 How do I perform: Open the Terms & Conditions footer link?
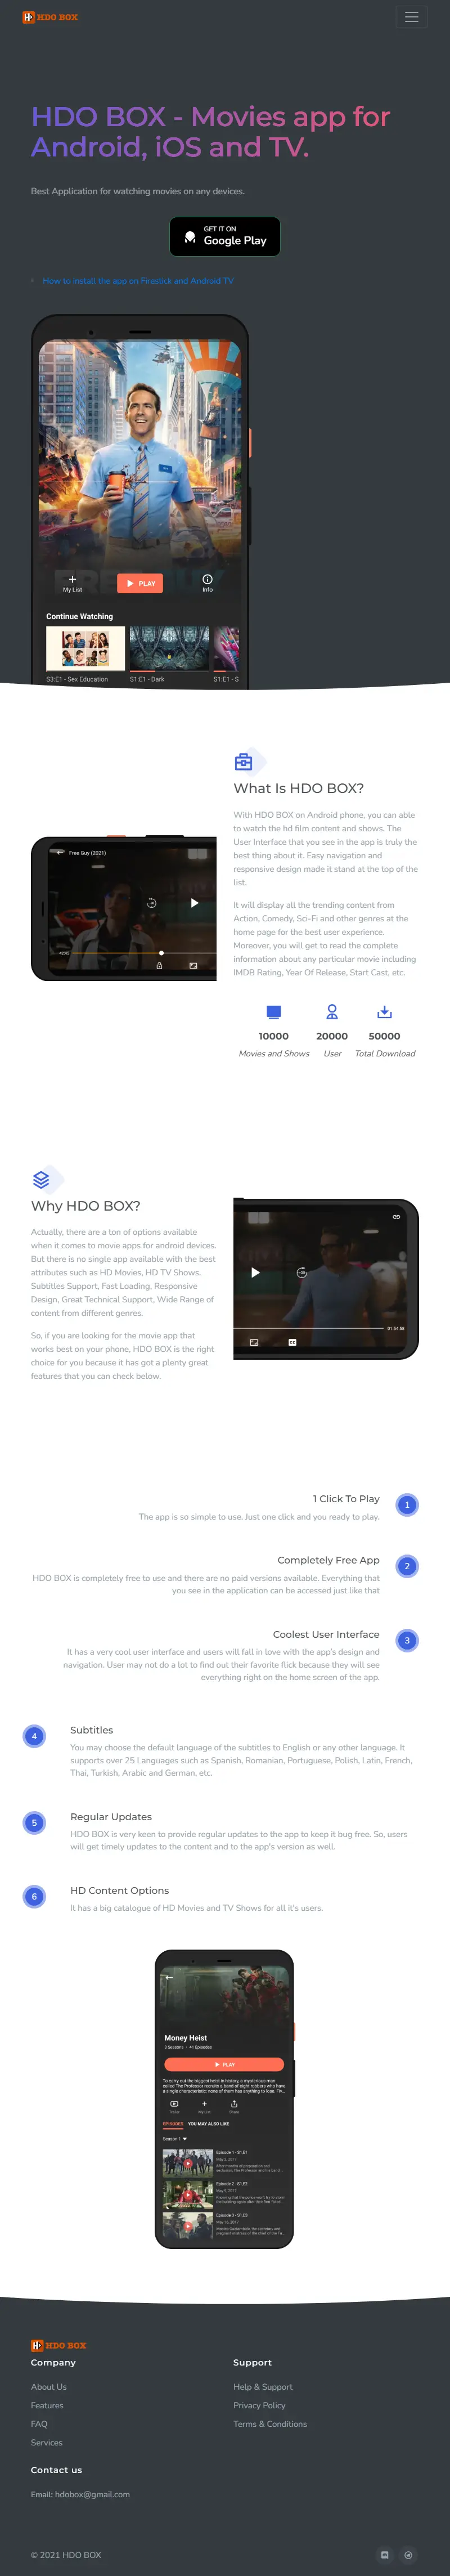tap(270, 2424)
